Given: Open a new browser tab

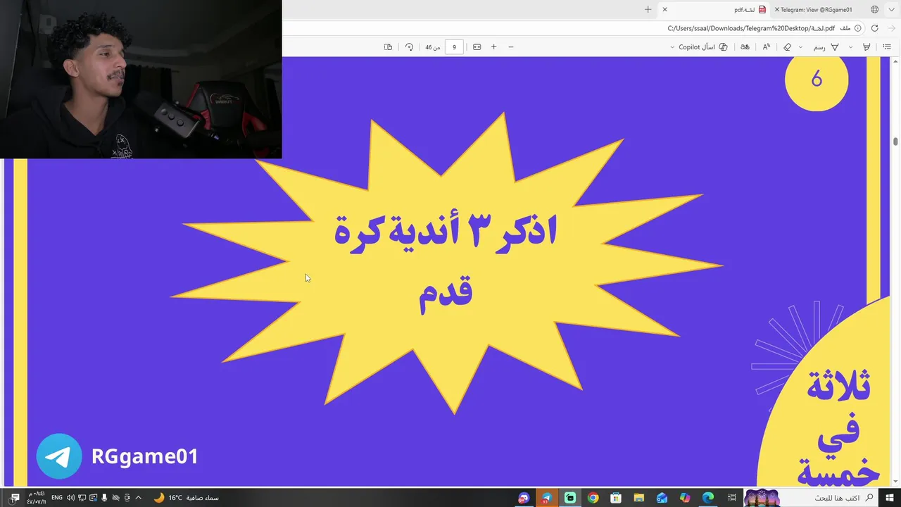Looking at the screenshot, I should point(648,10).
